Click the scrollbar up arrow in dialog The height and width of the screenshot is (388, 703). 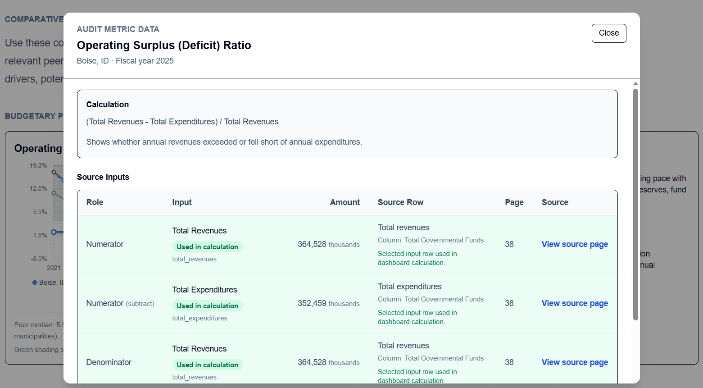pos(635,83)
